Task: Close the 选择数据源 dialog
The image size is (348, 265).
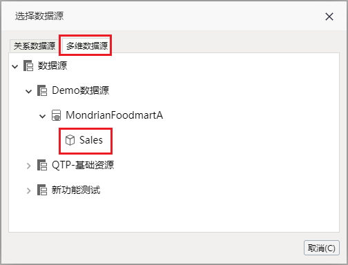Action: pyautogui.click(x=329, y=17)
